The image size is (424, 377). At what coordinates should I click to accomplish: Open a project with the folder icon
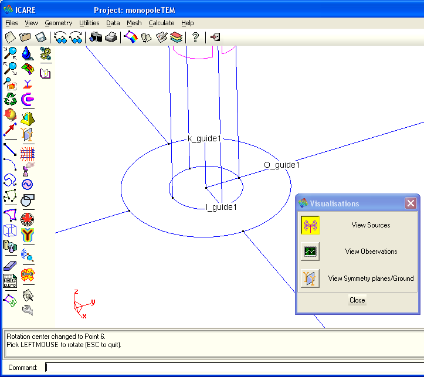[x=25, y=37]
